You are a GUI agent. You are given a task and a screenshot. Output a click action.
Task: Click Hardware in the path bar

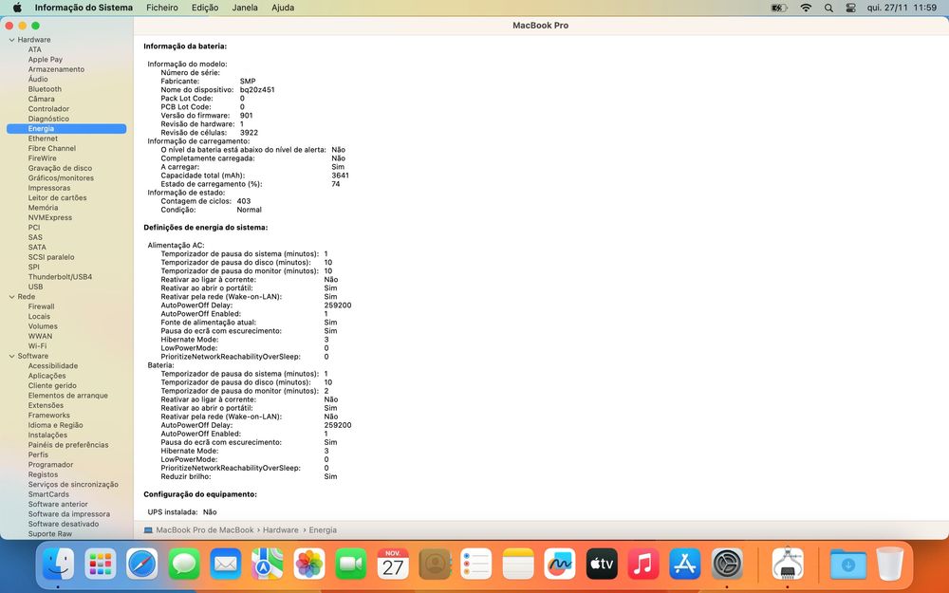[280, 530]
